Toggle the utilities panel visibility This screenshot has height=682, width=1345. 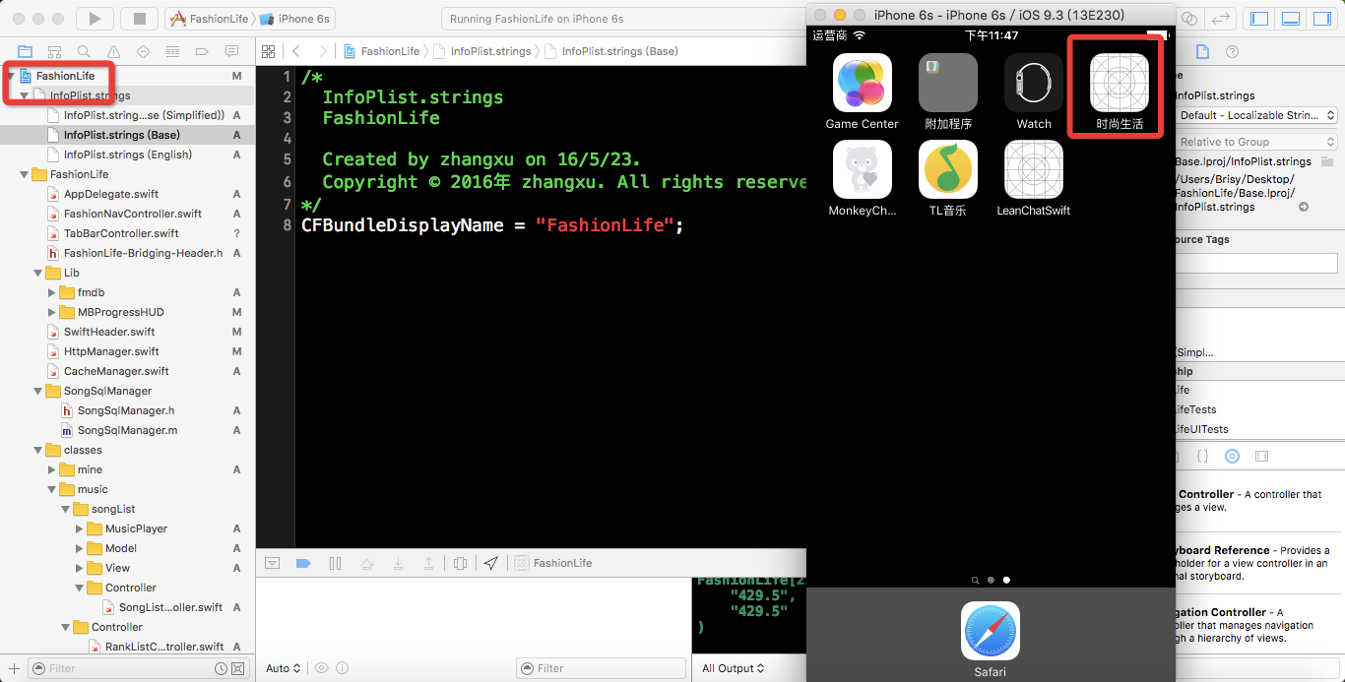[x=1324, y=19]
